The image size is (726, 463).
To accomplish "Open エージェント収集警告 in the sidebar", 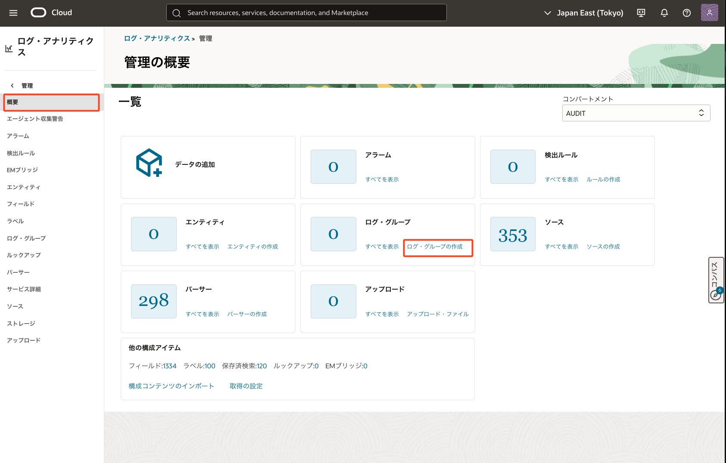I will click(x=35, y=119).
